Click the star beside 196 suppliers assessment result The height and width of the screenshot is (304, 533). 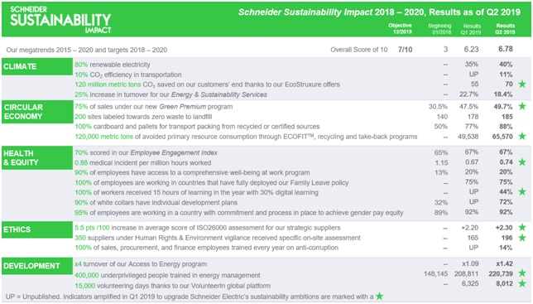pyautogui.click(x=522, y=238)
